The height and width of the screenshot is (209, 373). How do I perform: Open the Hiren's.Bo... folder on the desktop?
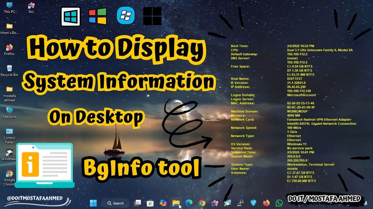pyautogui.click(x=9, y=29)
